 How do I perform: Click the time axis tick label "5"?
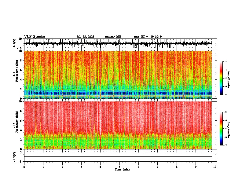point(119,167)
